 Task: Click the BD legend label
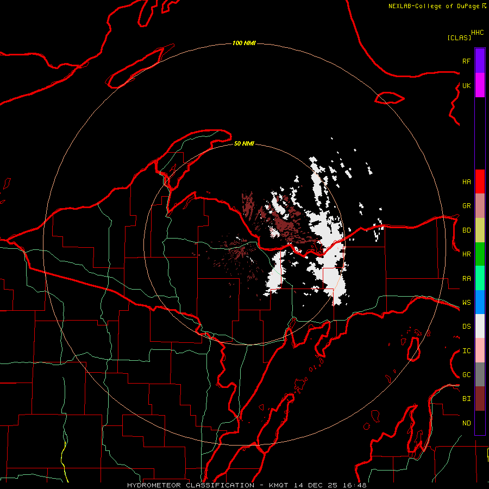[466, 230]
